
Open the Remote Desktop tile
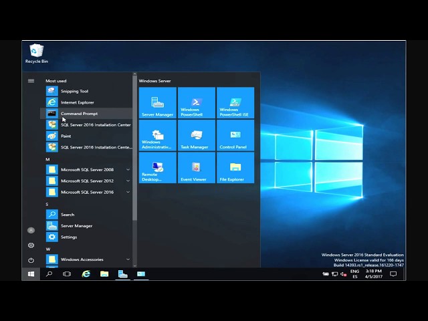click(x=158, y=168)
